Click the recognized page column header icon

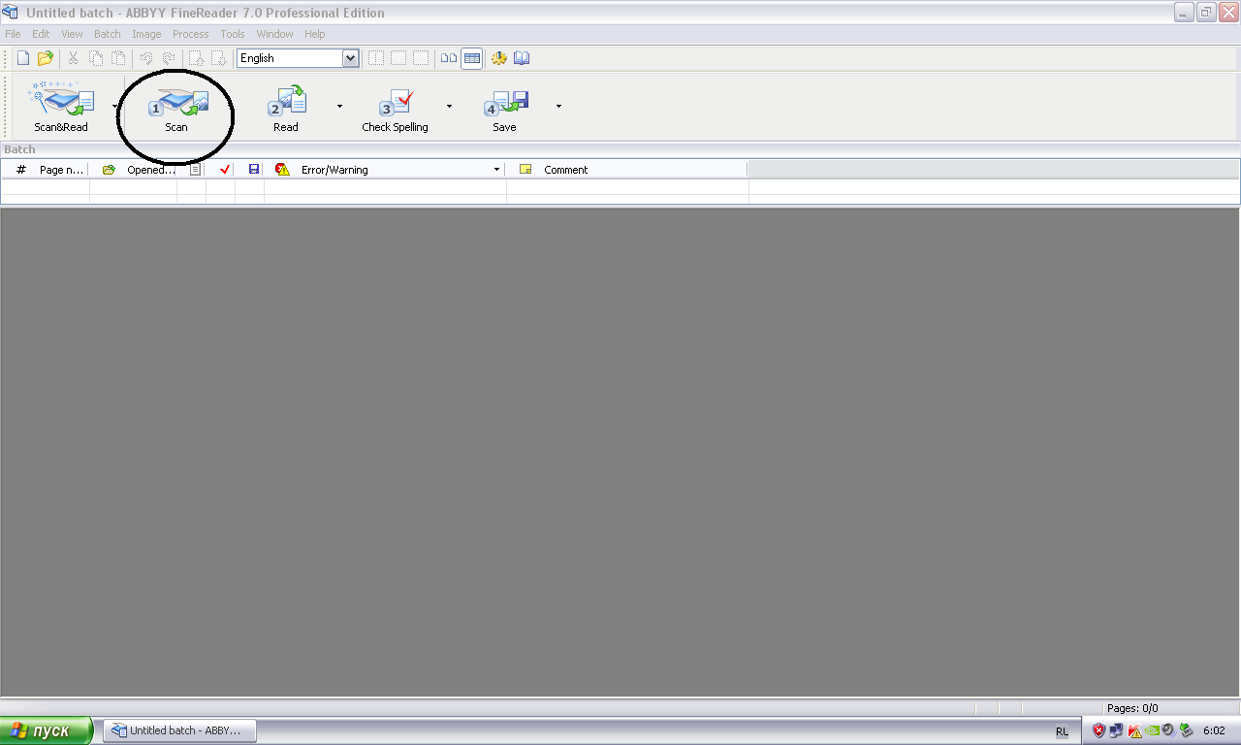coord(195,170)
